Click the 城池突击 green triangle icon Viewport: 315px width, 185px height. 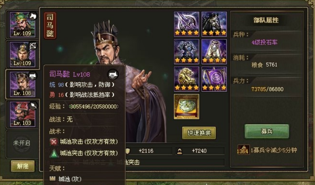pos(54,154)
